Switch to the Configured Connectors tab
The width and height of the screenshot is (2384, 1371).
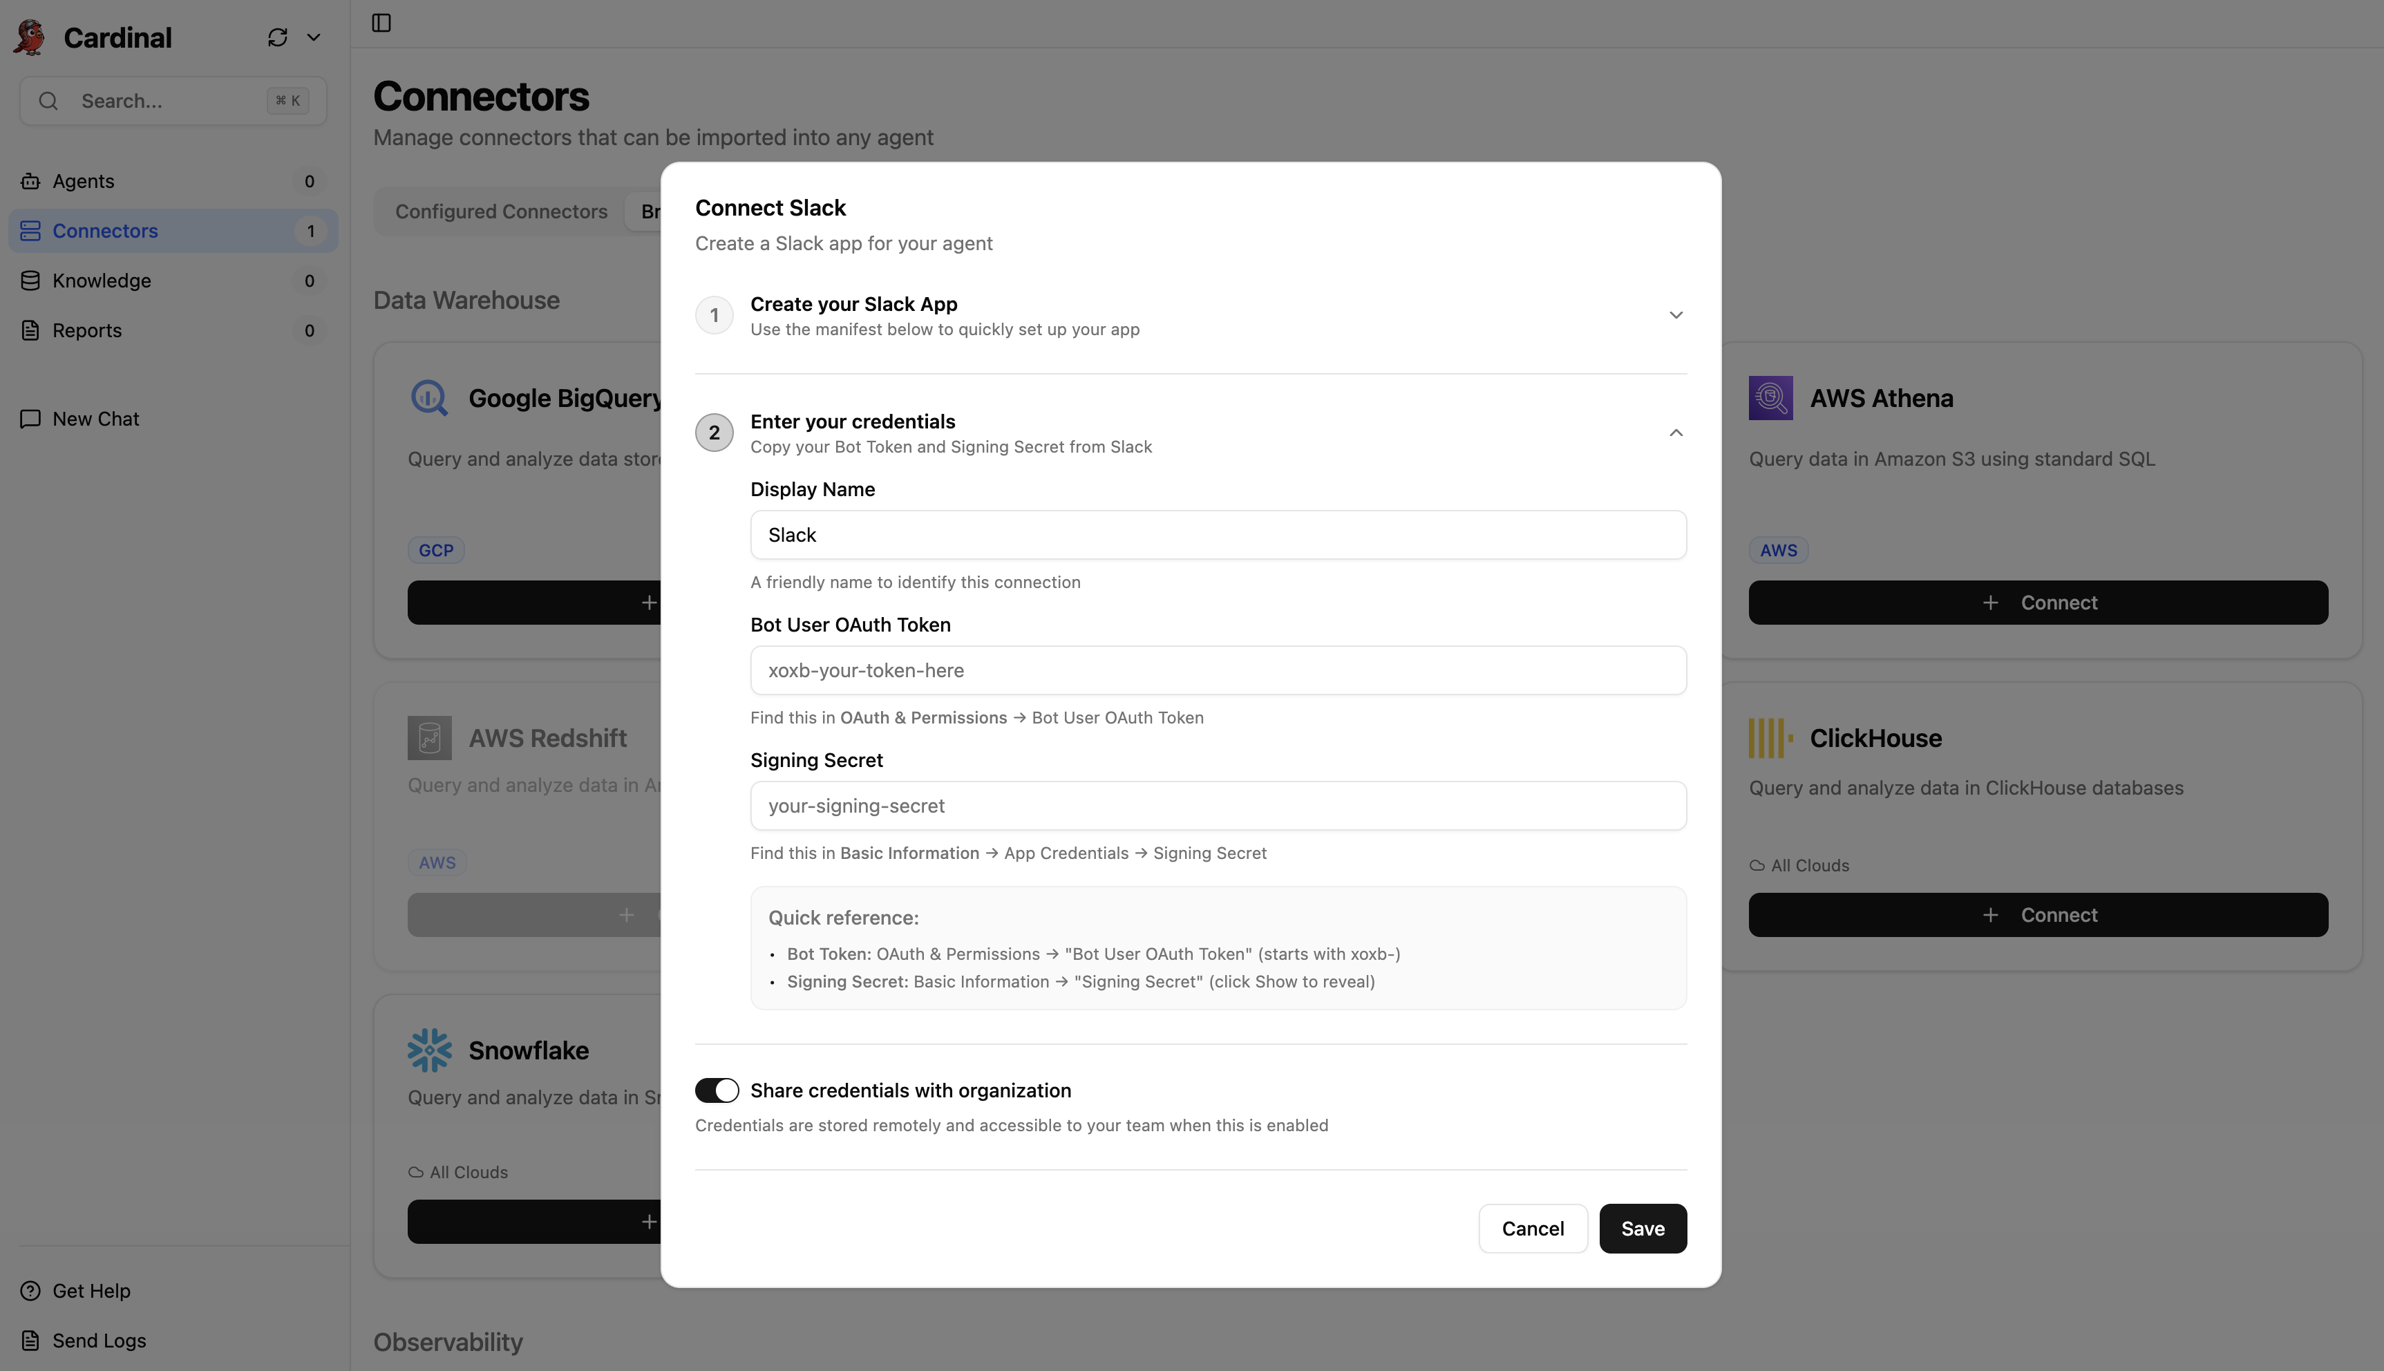pyautogui.click(x=500, y=211)
